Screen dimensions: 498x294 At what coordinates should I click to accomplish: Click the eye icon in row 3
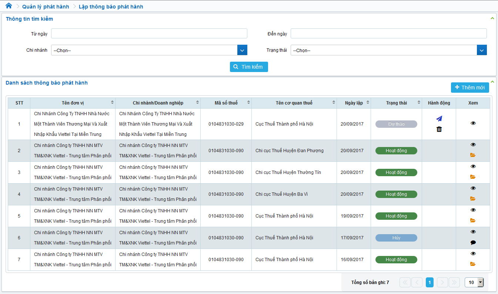(473, 167)
